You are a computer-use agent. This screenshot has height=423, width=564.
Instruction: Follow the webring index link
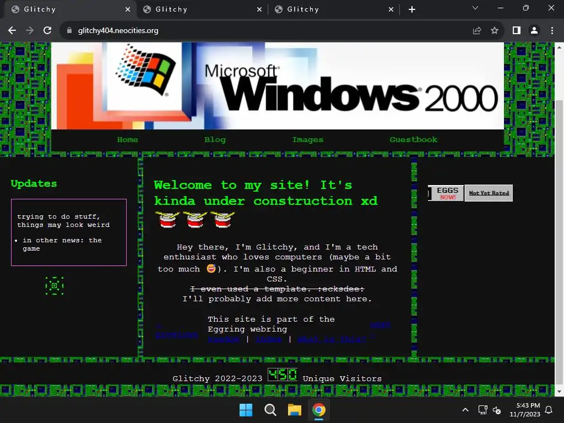268,339
